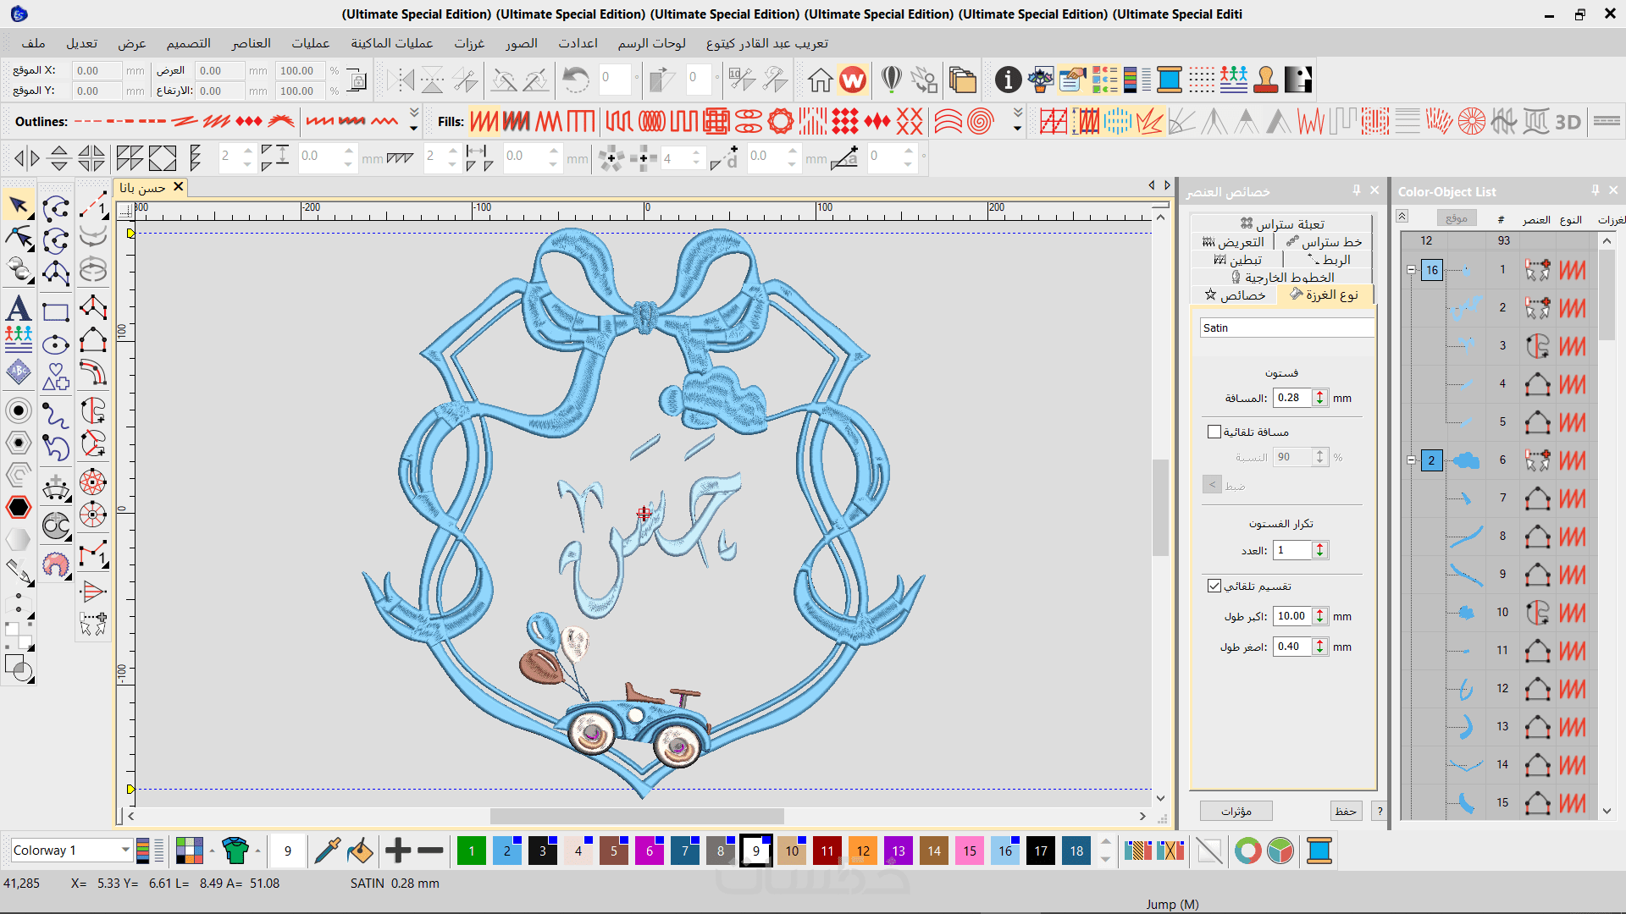Viewport: 1626px width, 914px height.
Task: Click the حفظ button
Action: point(1346,811)
